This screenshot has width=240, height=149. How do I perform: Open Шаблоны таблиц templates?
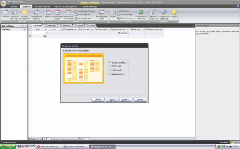coord(14,15)
